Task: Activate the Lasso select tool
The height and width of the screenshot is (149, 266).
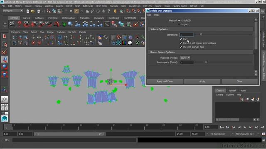Action: pos(5,44)
